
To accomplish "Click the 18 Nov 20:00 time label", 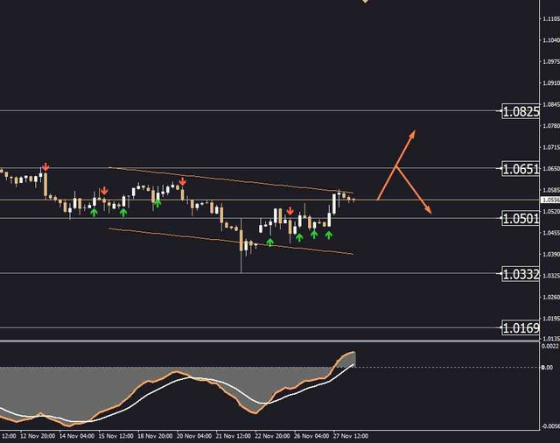I will (x=155, y=436).
